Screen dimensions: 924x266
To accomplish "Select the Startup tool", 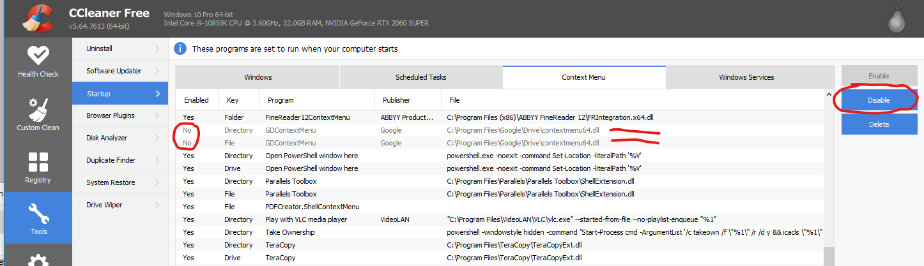I will click(x=120, y=93).
